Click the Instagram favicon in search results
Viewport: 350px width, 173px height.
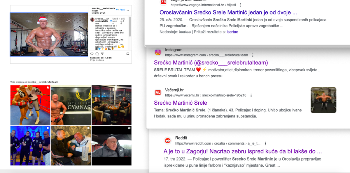click(158, 52)
